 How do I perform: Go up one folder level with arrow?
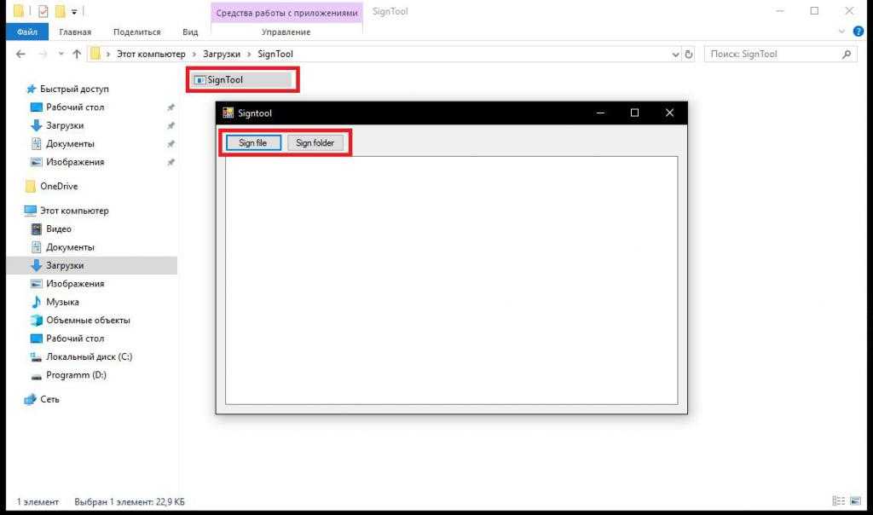tap(77, 55)
